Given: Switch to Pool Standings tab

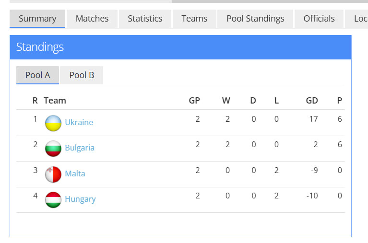Looking at the screenshot, I should coord(255,19).
